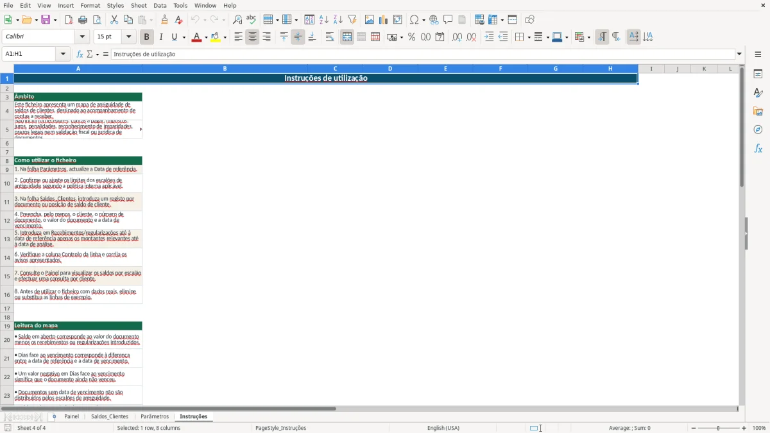Toggle Underline formatting

(175, 37)
